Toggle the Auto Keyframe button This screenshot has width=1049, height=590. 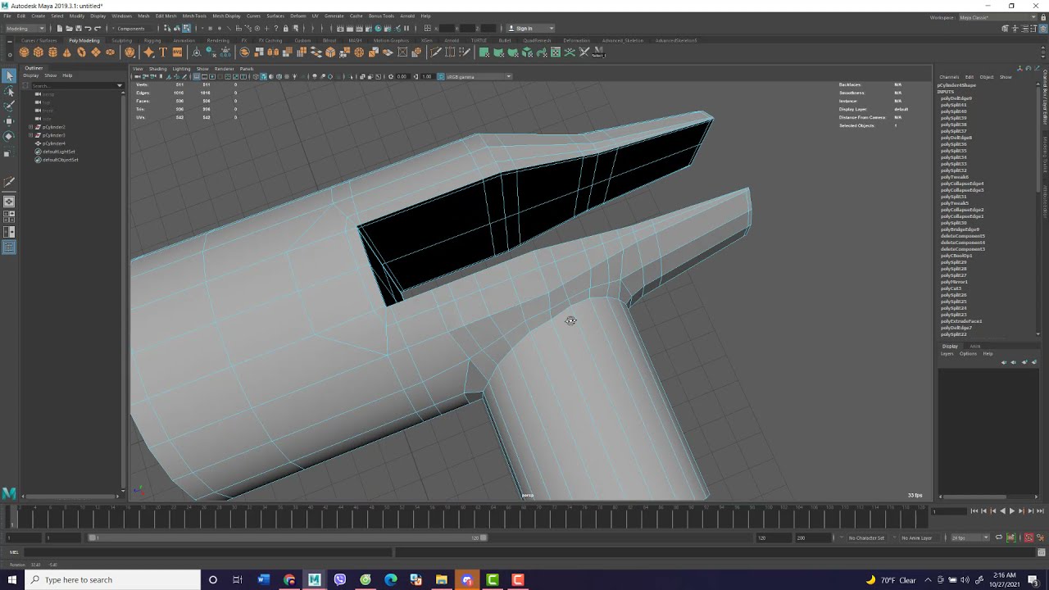coord(1029,538)
